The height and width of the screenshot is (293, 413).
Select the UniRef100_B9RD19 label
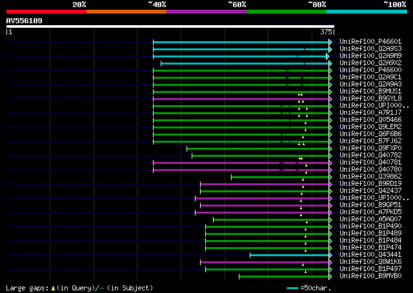(370, 184)
